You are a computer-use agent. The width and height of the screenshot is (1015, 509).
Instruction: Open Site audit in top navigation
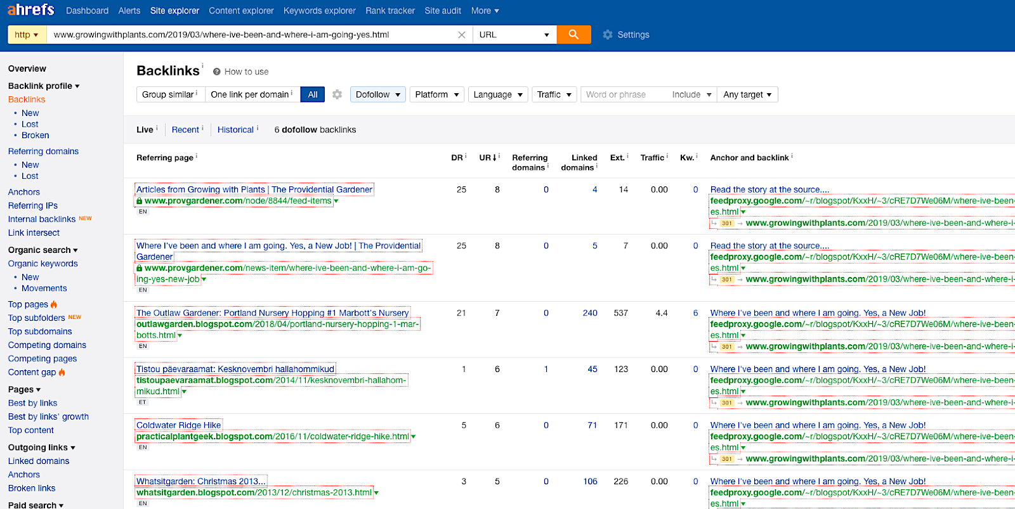[443, 11]
